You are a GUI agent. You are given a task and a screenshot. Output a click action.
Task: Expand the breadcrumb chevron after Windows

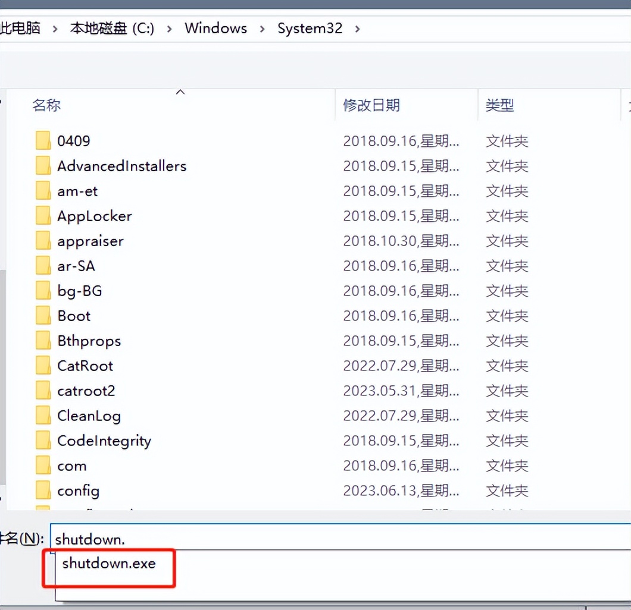(261, 28)
